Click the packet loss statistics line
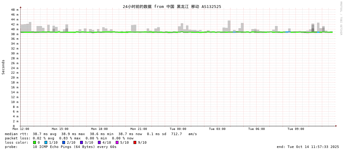Image resolution: width=344 pixels, height=151 pixels. point(69,138)
